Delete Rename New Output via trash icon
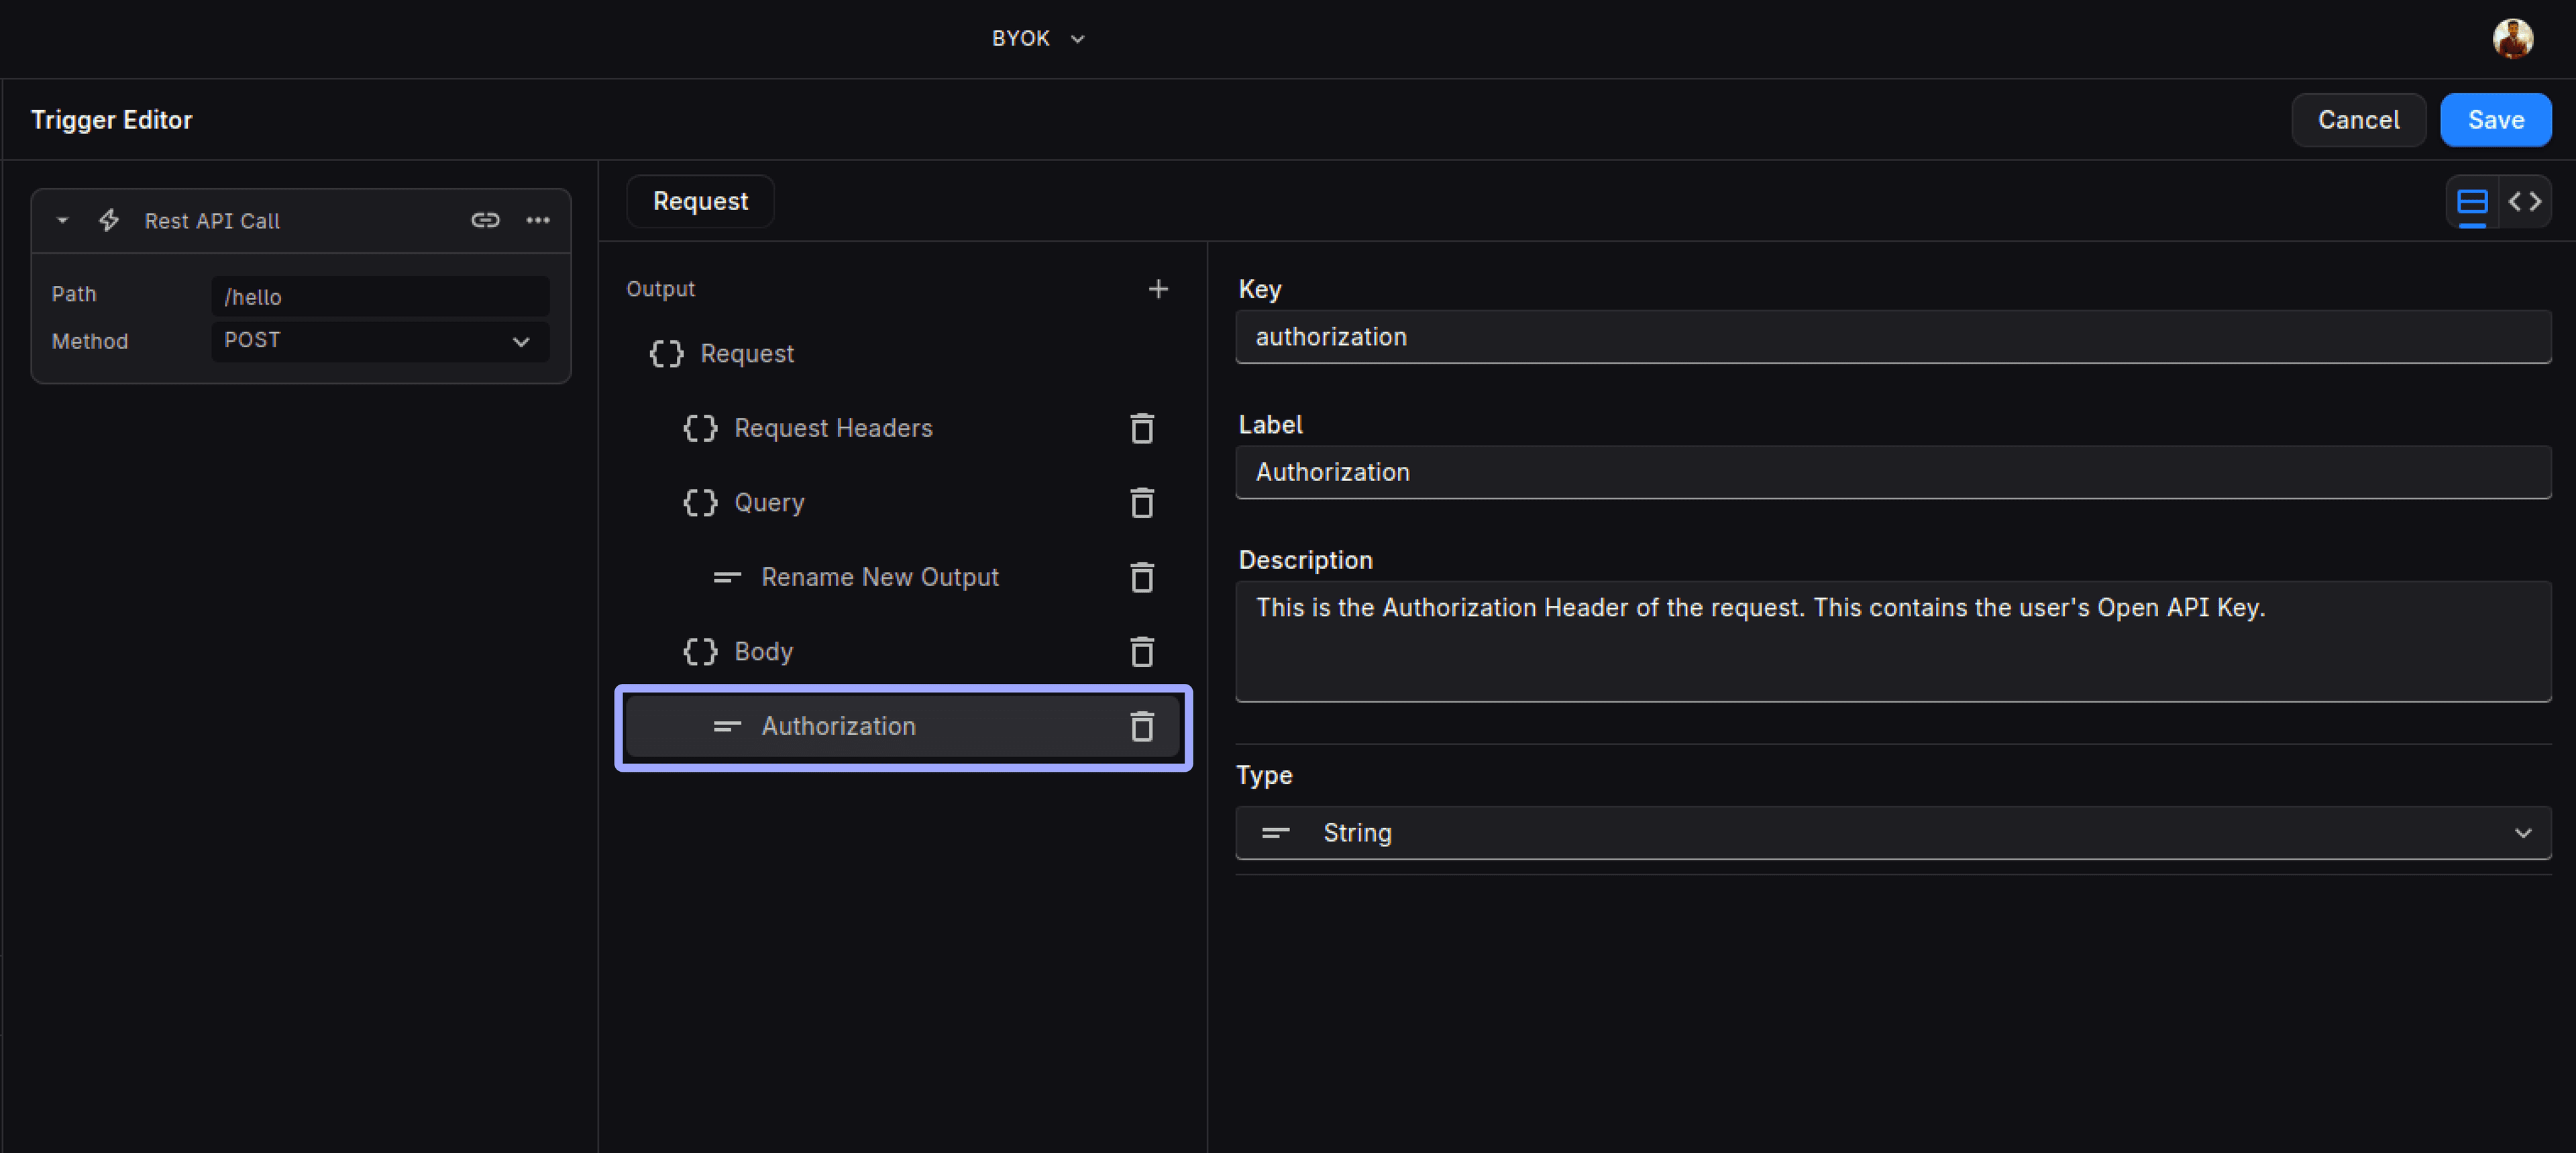The width and height of the screenshot is (2576, 1153). [x=1141, y=577]
